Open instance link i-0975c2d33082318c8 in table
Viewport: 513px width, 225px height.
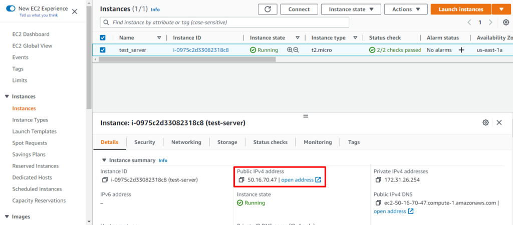click(201, 50)
